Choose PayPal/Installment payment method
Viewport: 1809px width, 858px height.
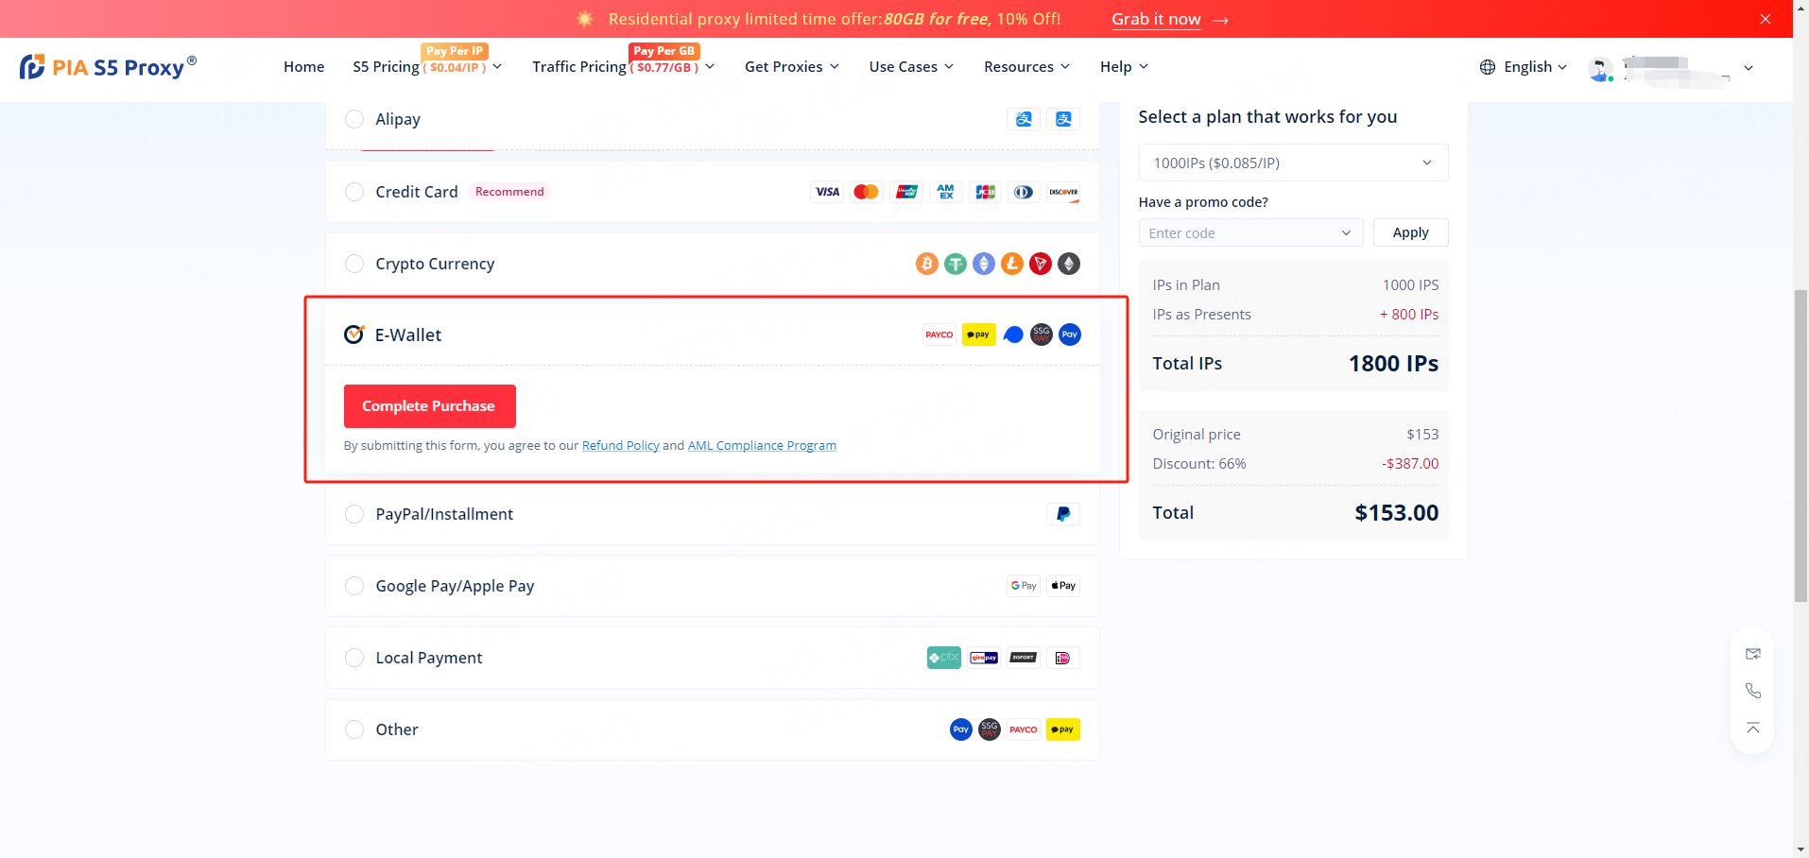coord(354,514)
